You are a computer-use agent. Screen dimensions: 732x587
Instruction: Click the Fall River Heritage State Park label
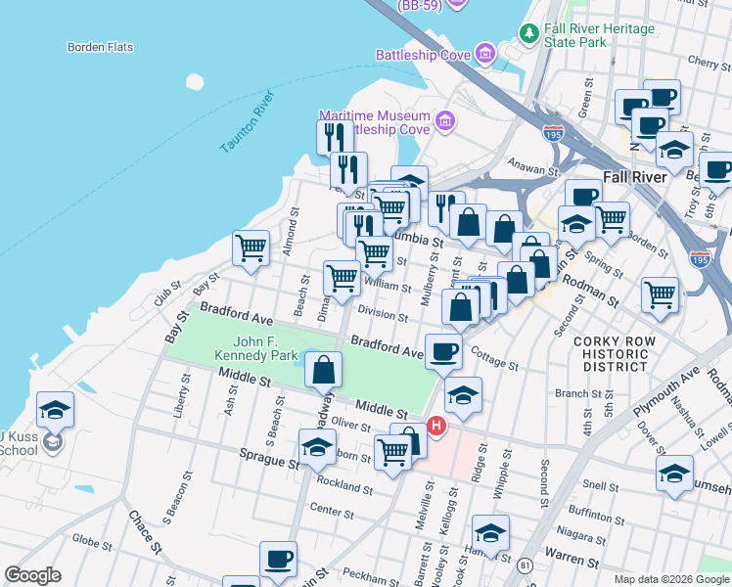click(600, 35)
